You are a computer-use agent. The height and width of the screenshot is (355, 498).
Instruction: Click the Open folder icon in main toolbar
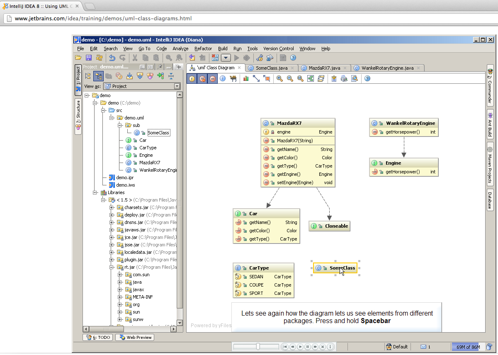(x=78, y=58)
